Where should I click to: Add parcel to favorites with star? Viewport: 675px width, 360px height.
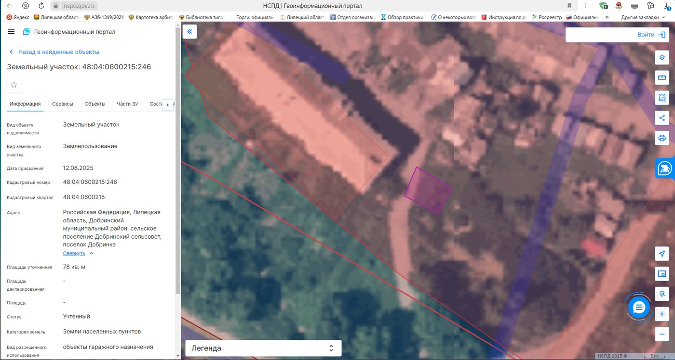[14, 85]
